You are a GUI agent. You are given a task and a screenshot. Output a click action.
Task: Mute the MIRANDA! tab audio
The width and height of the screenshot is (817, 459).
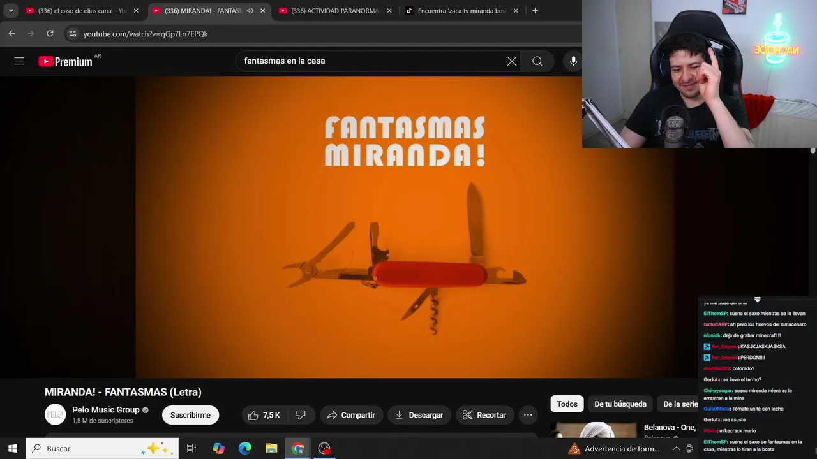(x=250, y=11)
